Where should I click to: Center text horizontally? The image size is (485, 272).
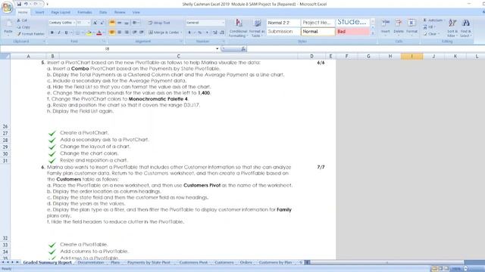120,32
